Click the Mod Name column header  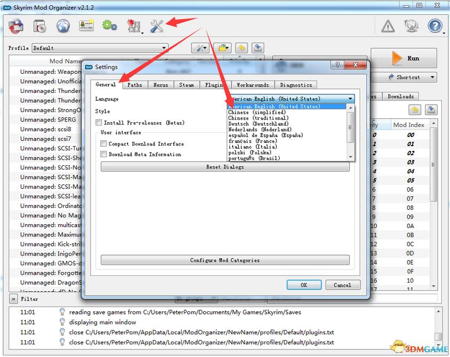(x=66, y=61)
